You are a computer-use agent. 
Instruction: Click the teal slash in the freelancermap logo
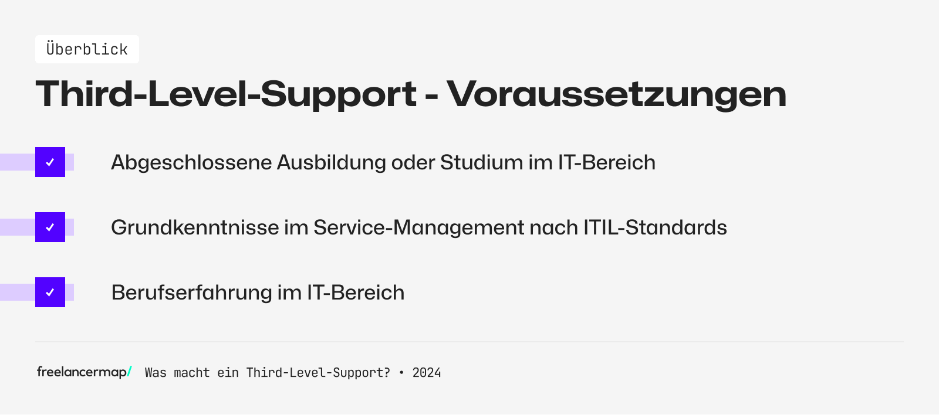click(129, 372)
